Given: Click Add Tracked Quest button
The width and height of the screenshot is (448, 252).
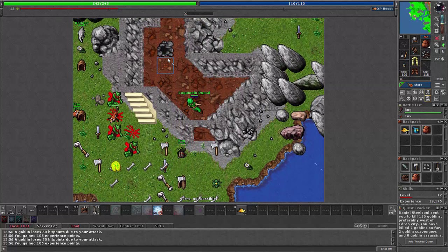Looking at the screenshot, I should point(421,241).
